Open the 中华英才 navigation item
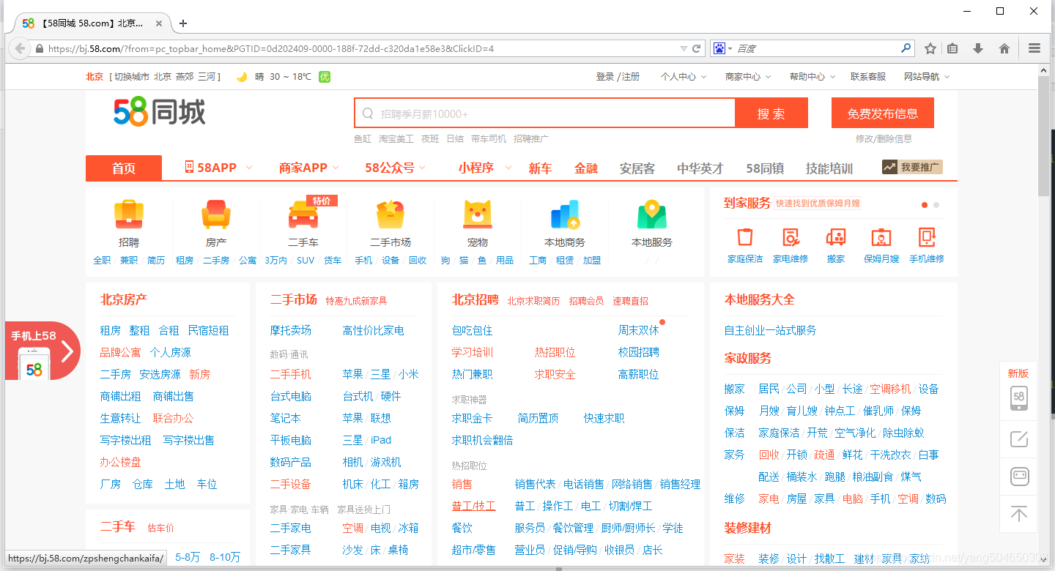Image resolution: width=1055 pixels, height=571 pixels. [700, 168]
